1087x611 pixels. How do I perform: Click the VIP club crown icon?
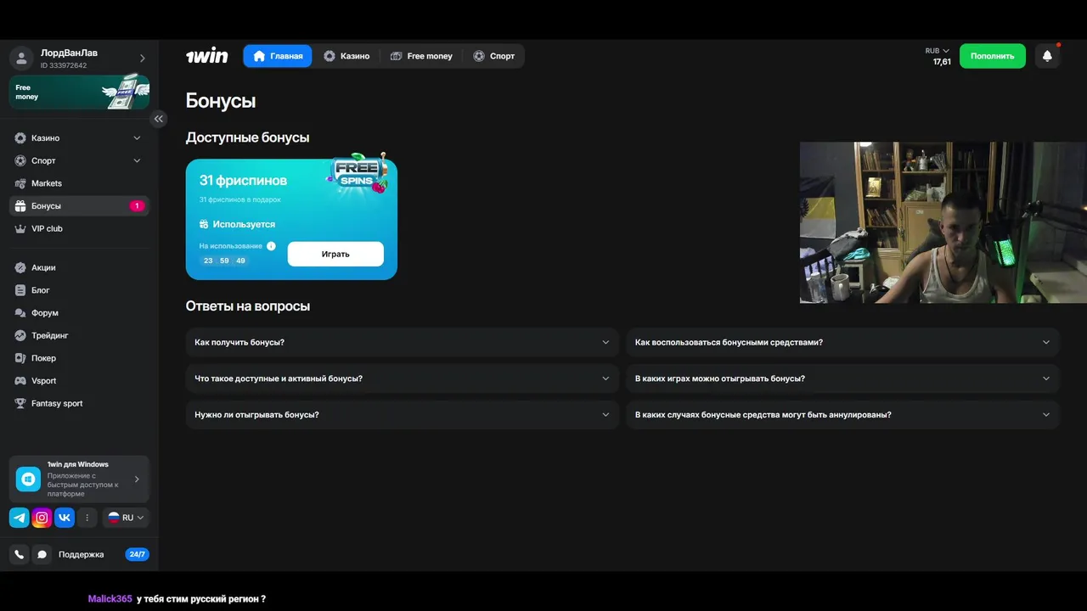pyautogui.click(x=21, y=228)
